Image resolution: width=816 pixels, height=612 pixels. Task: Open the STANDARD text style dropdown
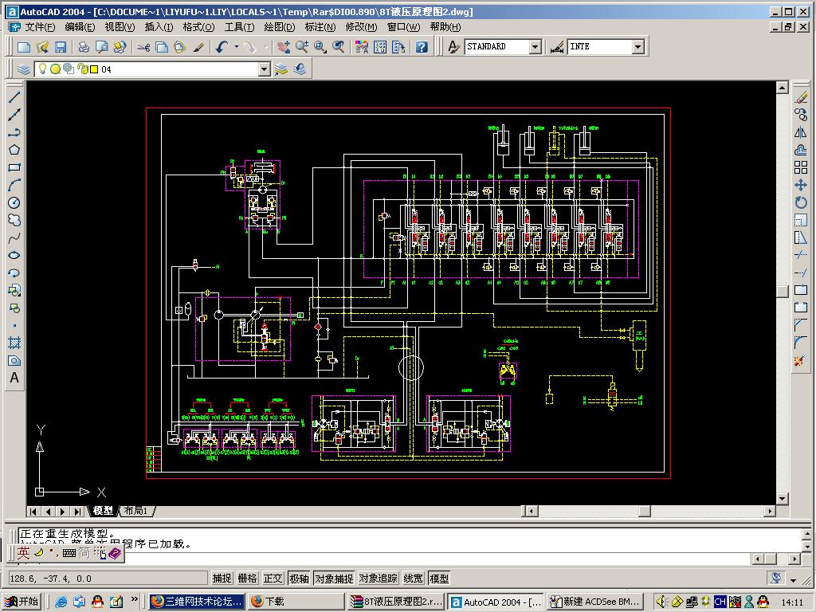click(535, 47)
